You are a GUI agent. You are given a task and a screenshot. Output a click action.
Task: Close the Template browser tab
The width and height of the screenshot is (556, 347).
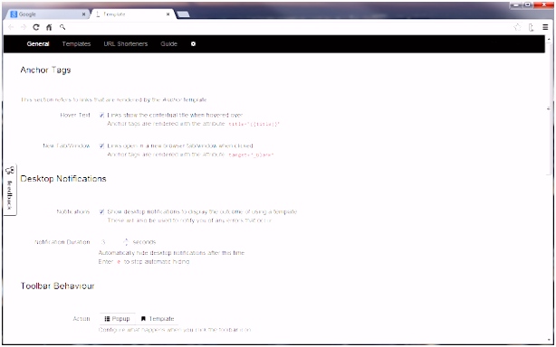click(168, 14)
